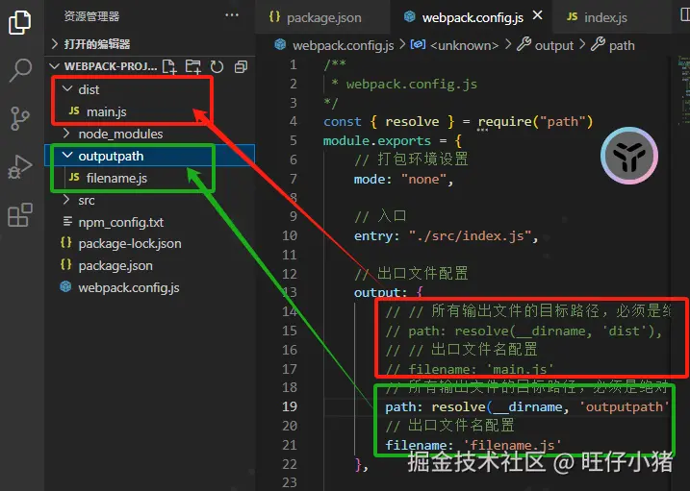
Task: Expand the node_modules folder
Action: [x=149, y=134]
